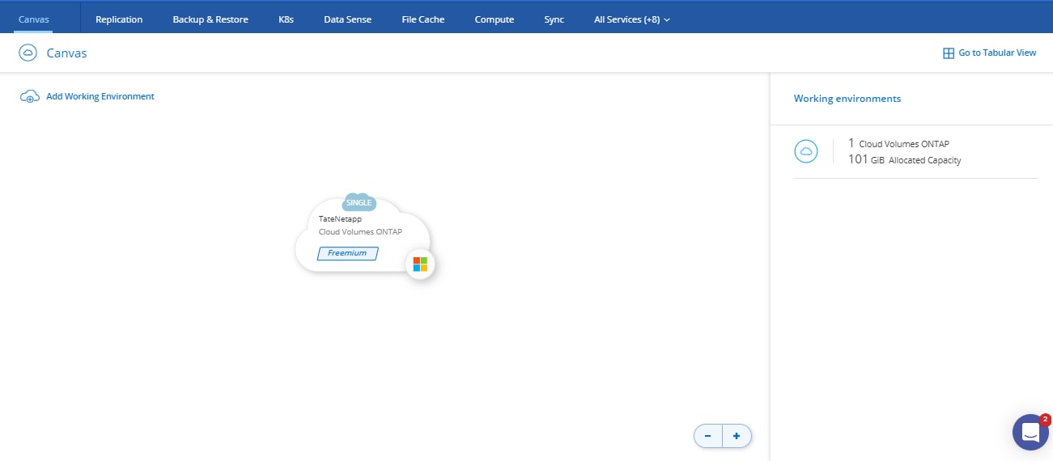This screenshot has height=461, width=1053.
Task: Go to the File Cache tab
Action: tap(423, 19)
